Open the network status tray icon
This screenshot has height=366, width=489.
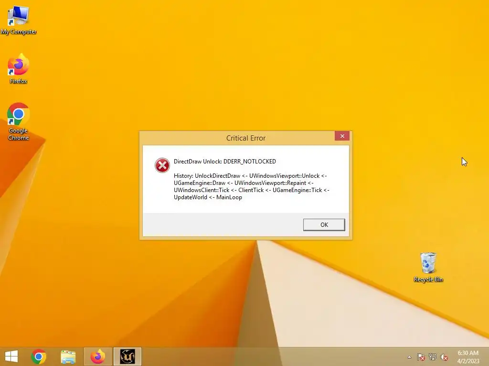click(433, 357)
